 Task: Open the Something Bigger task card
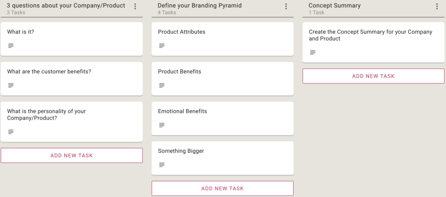pyautogui.click(x=223, y=158)
